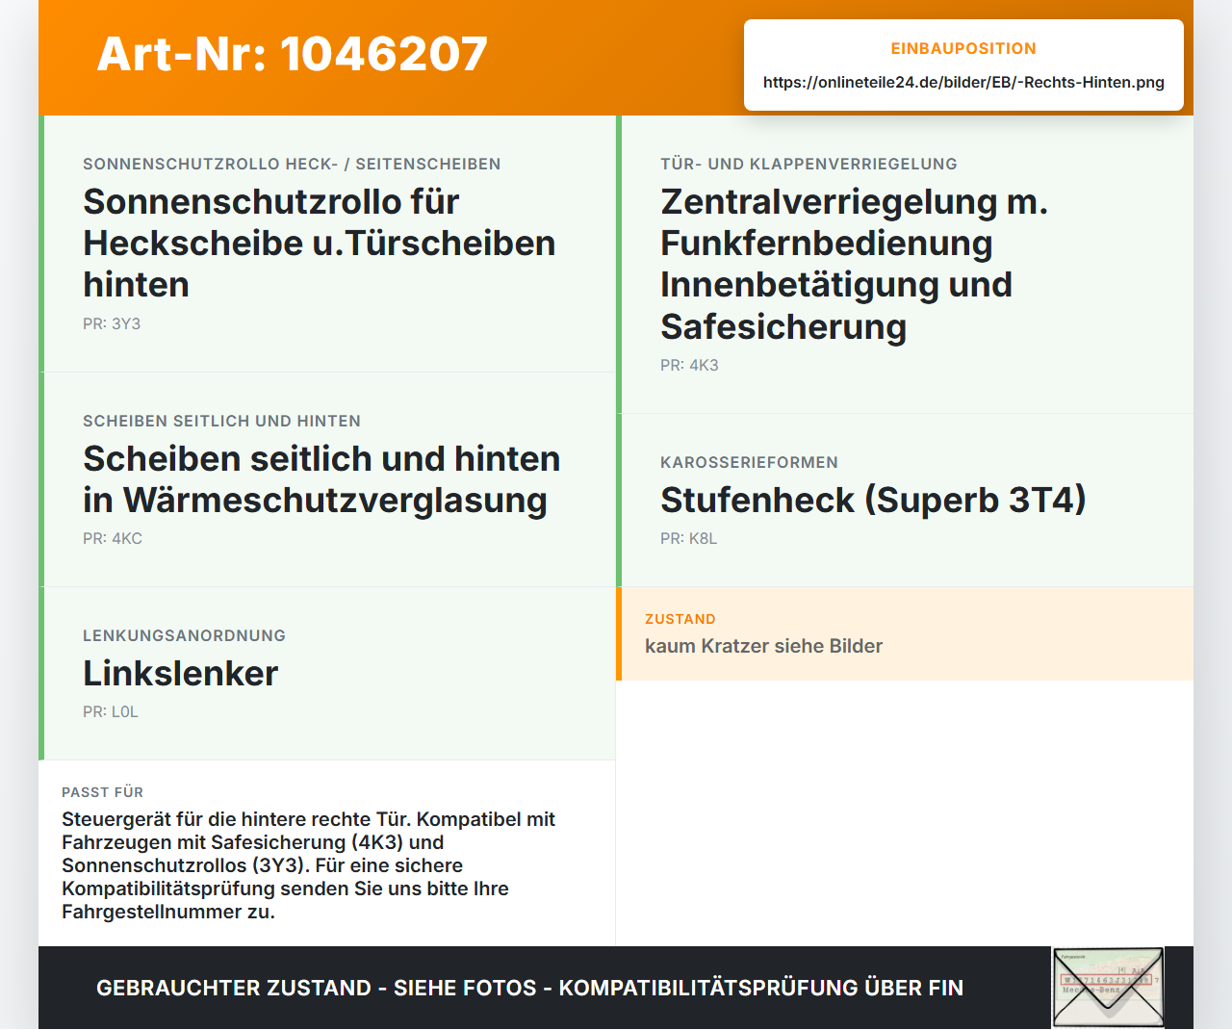Click the Steuergerät compatibility description

[x=308, y=866]
